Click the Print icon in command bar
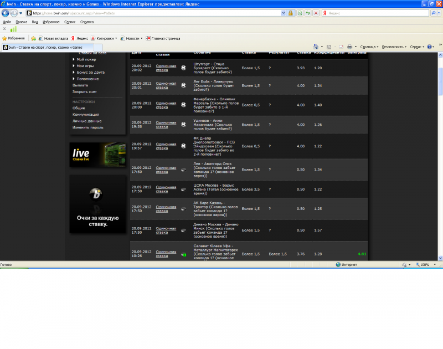The image size is (443, 349). (350, 47)
